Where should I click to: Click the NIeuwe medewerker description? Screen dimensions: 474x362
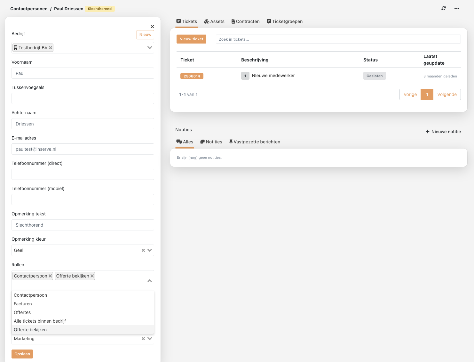point(273,76)
